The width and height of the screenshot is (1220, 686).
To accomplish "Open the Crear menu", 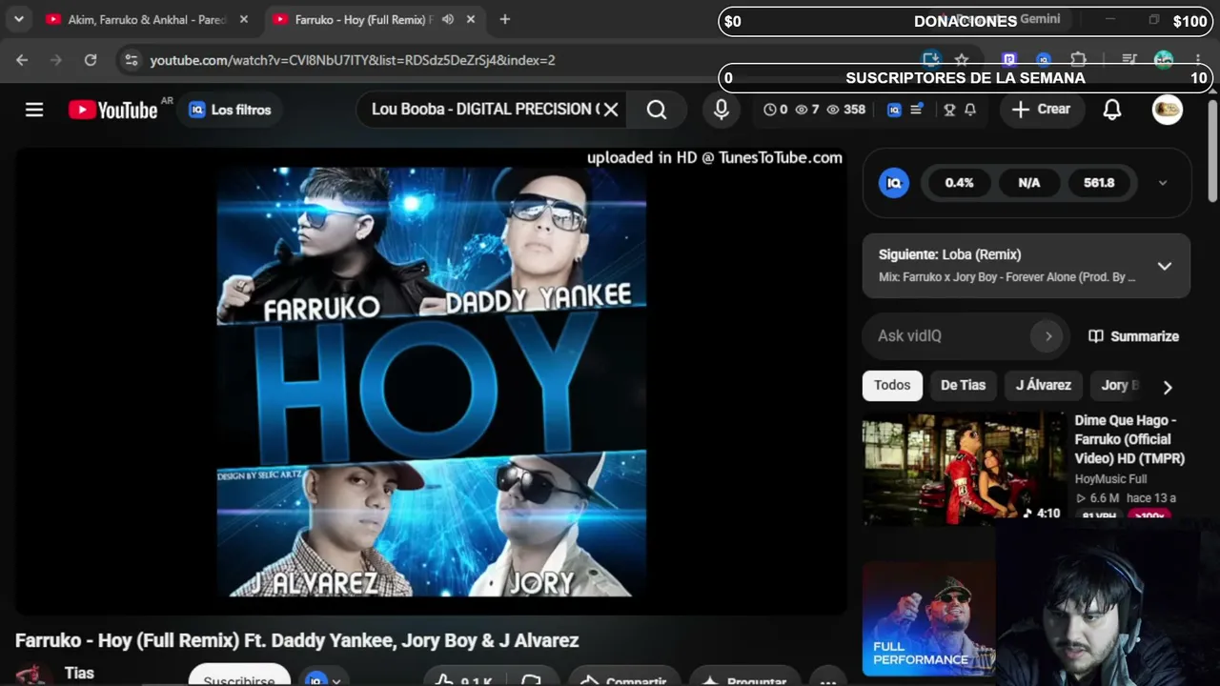I will click(x=1041, y=110).
